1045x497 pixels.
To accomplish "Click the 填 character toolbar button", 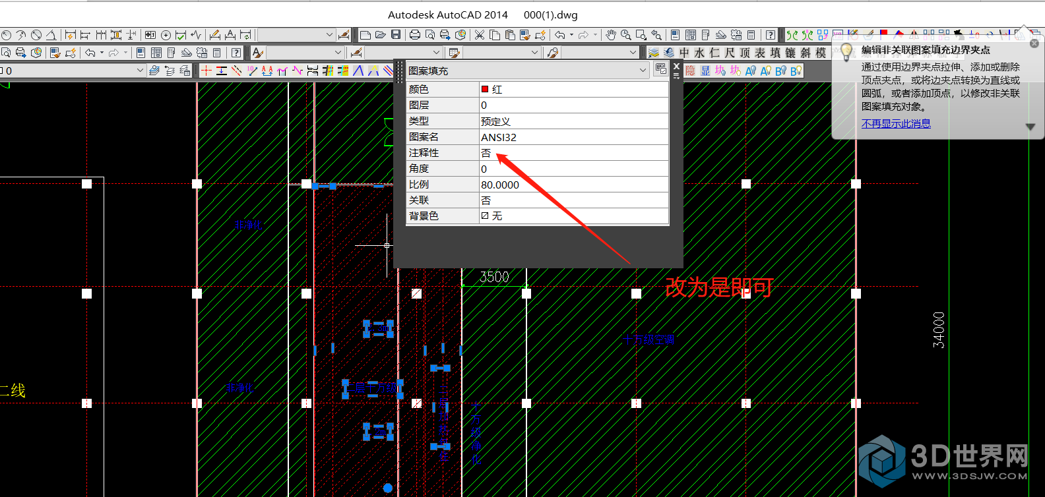I will 775,53.
